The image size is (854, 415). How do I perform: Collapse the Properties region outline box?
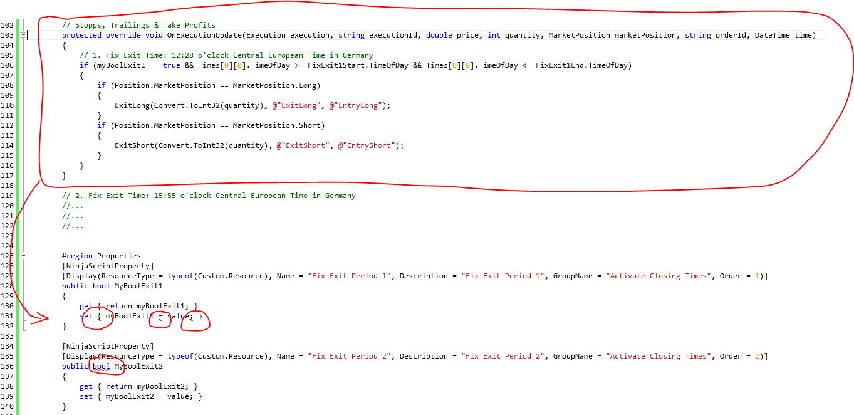click(x=23, y=255)
